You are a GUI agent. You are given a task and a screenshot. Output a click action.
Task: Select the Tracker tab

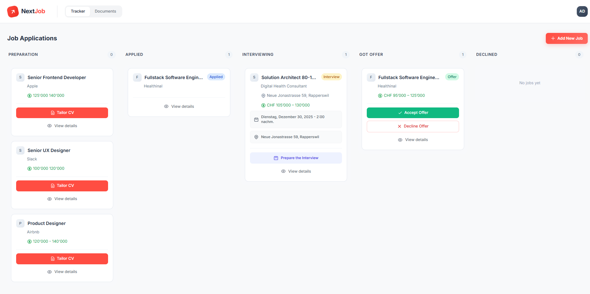[78, 11]
